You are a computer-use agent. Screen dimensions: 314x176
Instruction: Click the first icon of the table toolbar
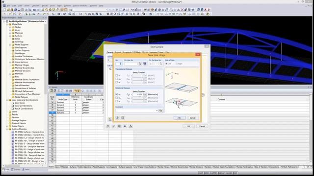pos(51,91)
